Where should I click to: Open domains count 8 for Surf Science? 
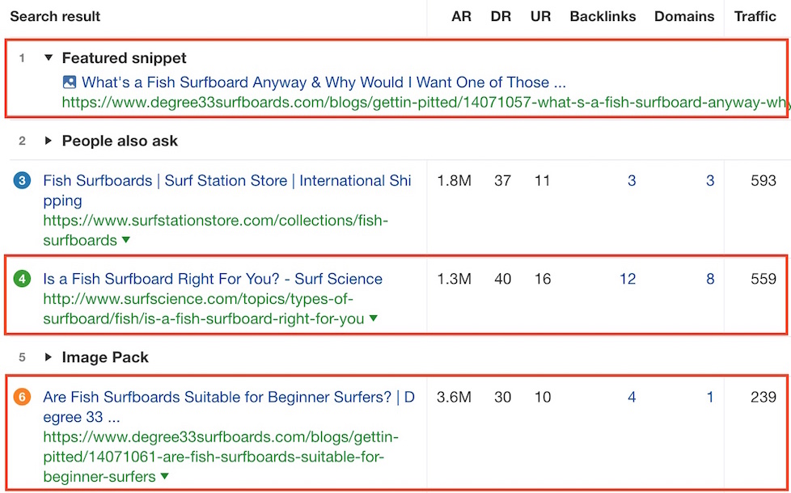[710, 279]
